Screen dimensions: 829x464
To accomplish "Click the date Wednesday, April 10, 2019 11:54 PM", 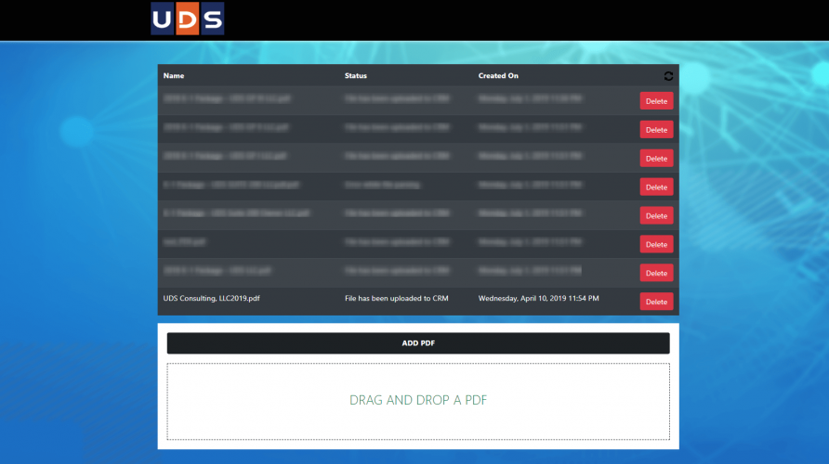I will [539, 298].
